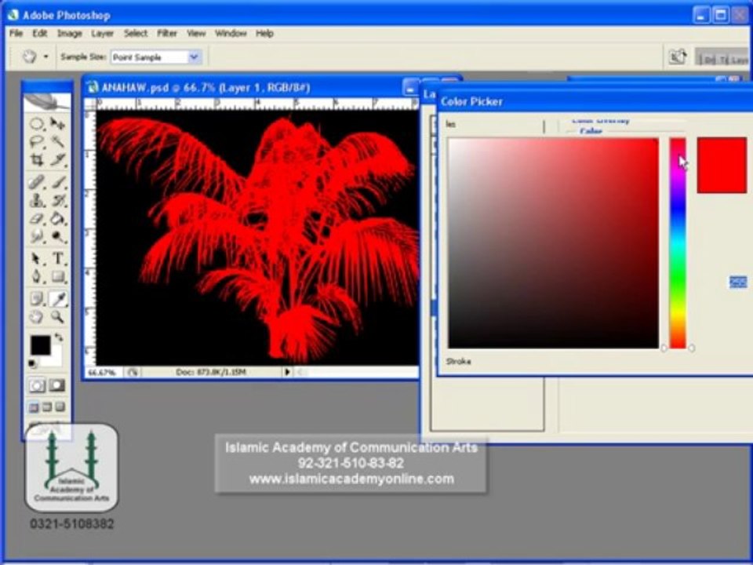753x565 pixels.
Task: Open the Edit menu
Action: 40,33
